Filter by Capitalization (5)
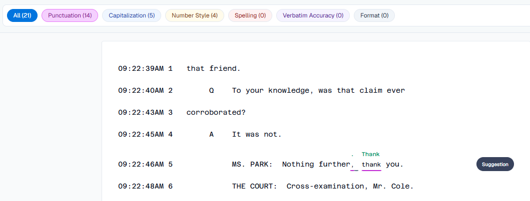The height and width of the screenshot is (201, 530). [132, 15]
